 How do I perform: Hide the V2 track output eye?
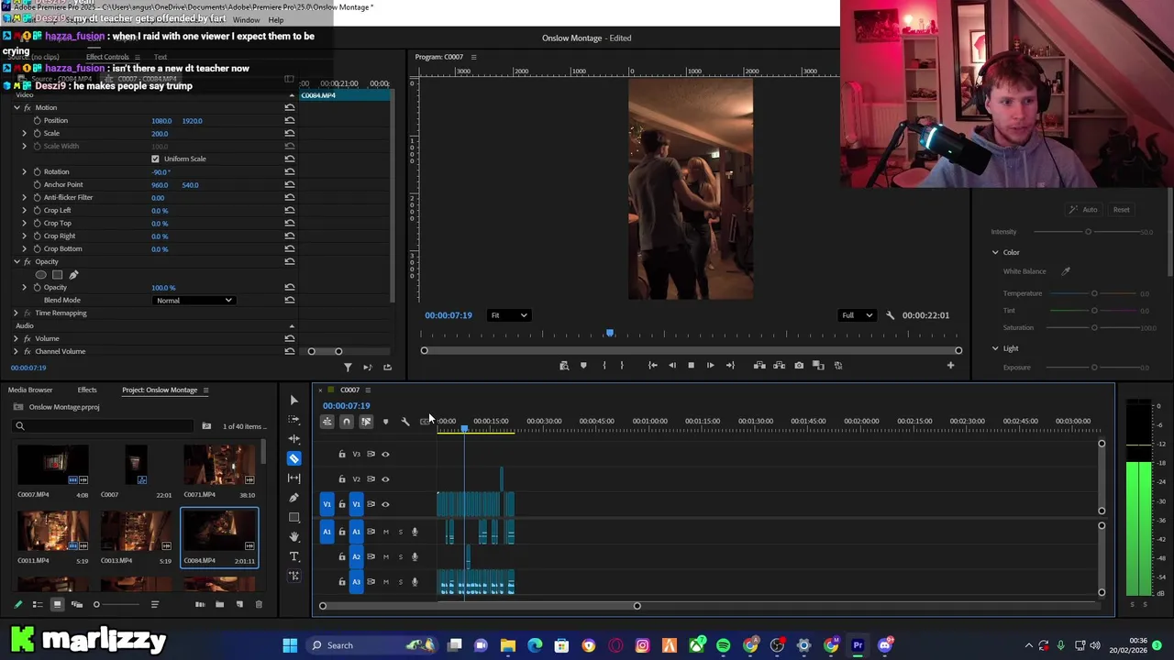coord(385,478)
